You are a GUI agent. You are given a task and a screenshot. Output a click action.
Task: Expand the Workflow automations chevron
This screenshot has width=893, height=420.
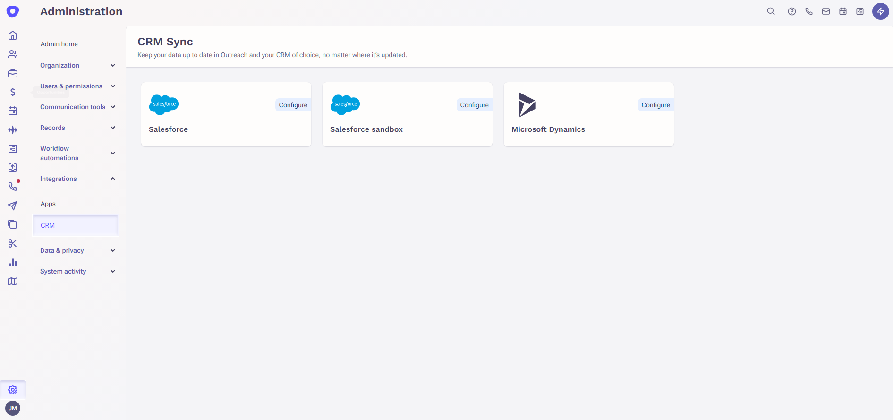[x=113, y=153]
